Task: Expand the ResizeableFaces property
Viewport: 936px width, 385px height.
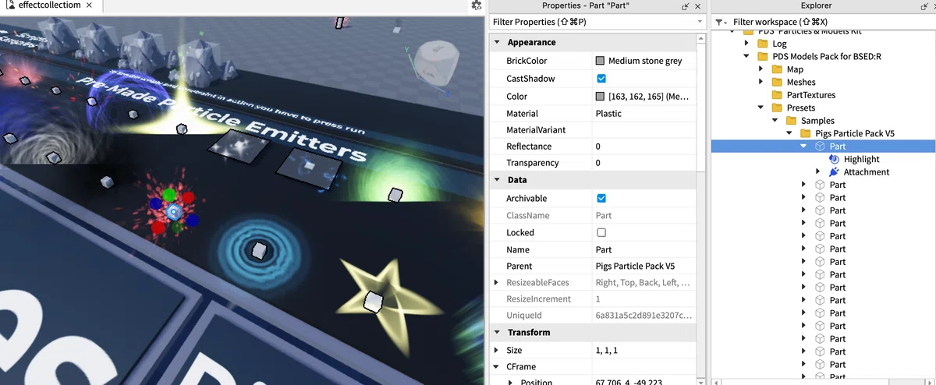Action: (497, 282)
